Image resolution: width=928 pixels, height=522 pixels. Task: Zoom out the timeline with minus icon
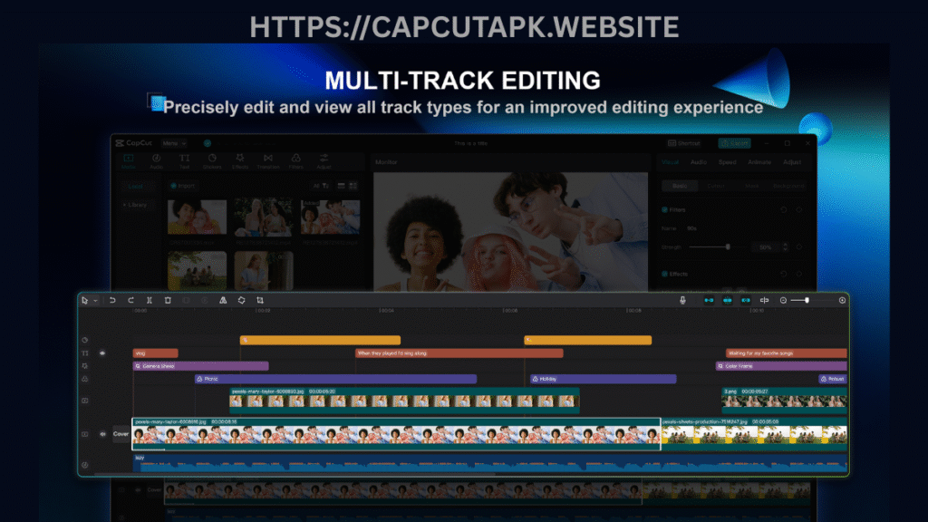[x=783, y=301]
